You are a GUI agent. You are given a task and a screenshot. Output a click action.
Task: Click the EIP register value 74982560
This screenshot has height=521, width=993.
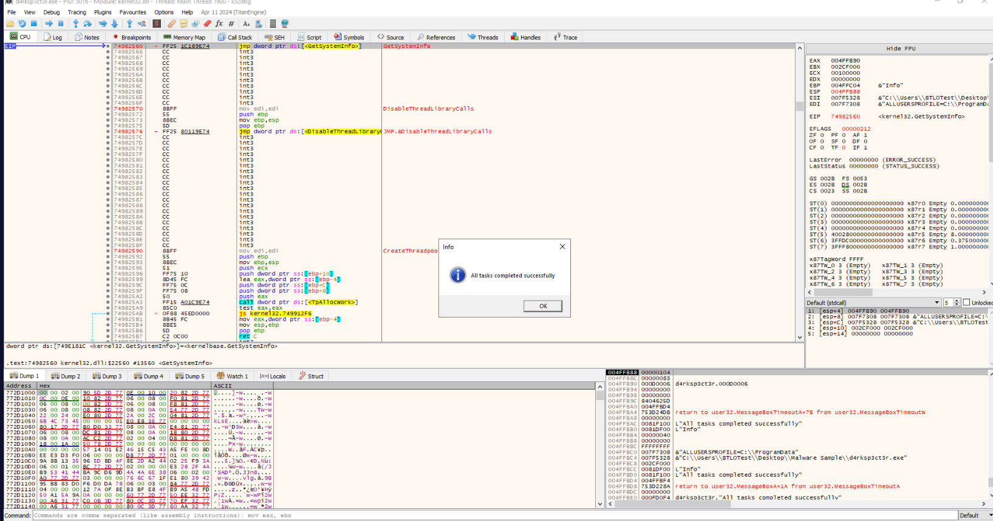pos(845,117)
